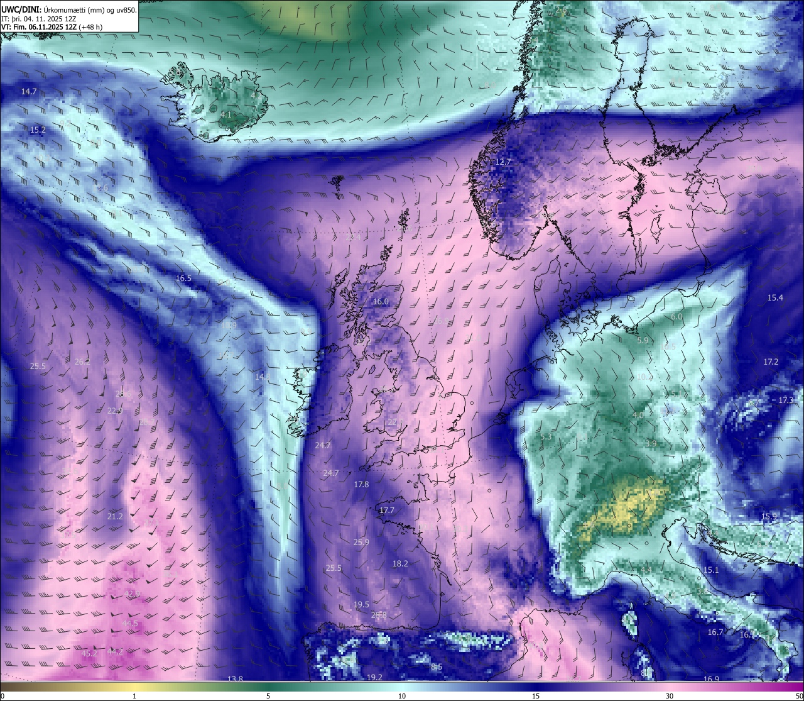Click the 1 tick on the color scale
This screenshot has height=701, width=804.
[134, 696]
